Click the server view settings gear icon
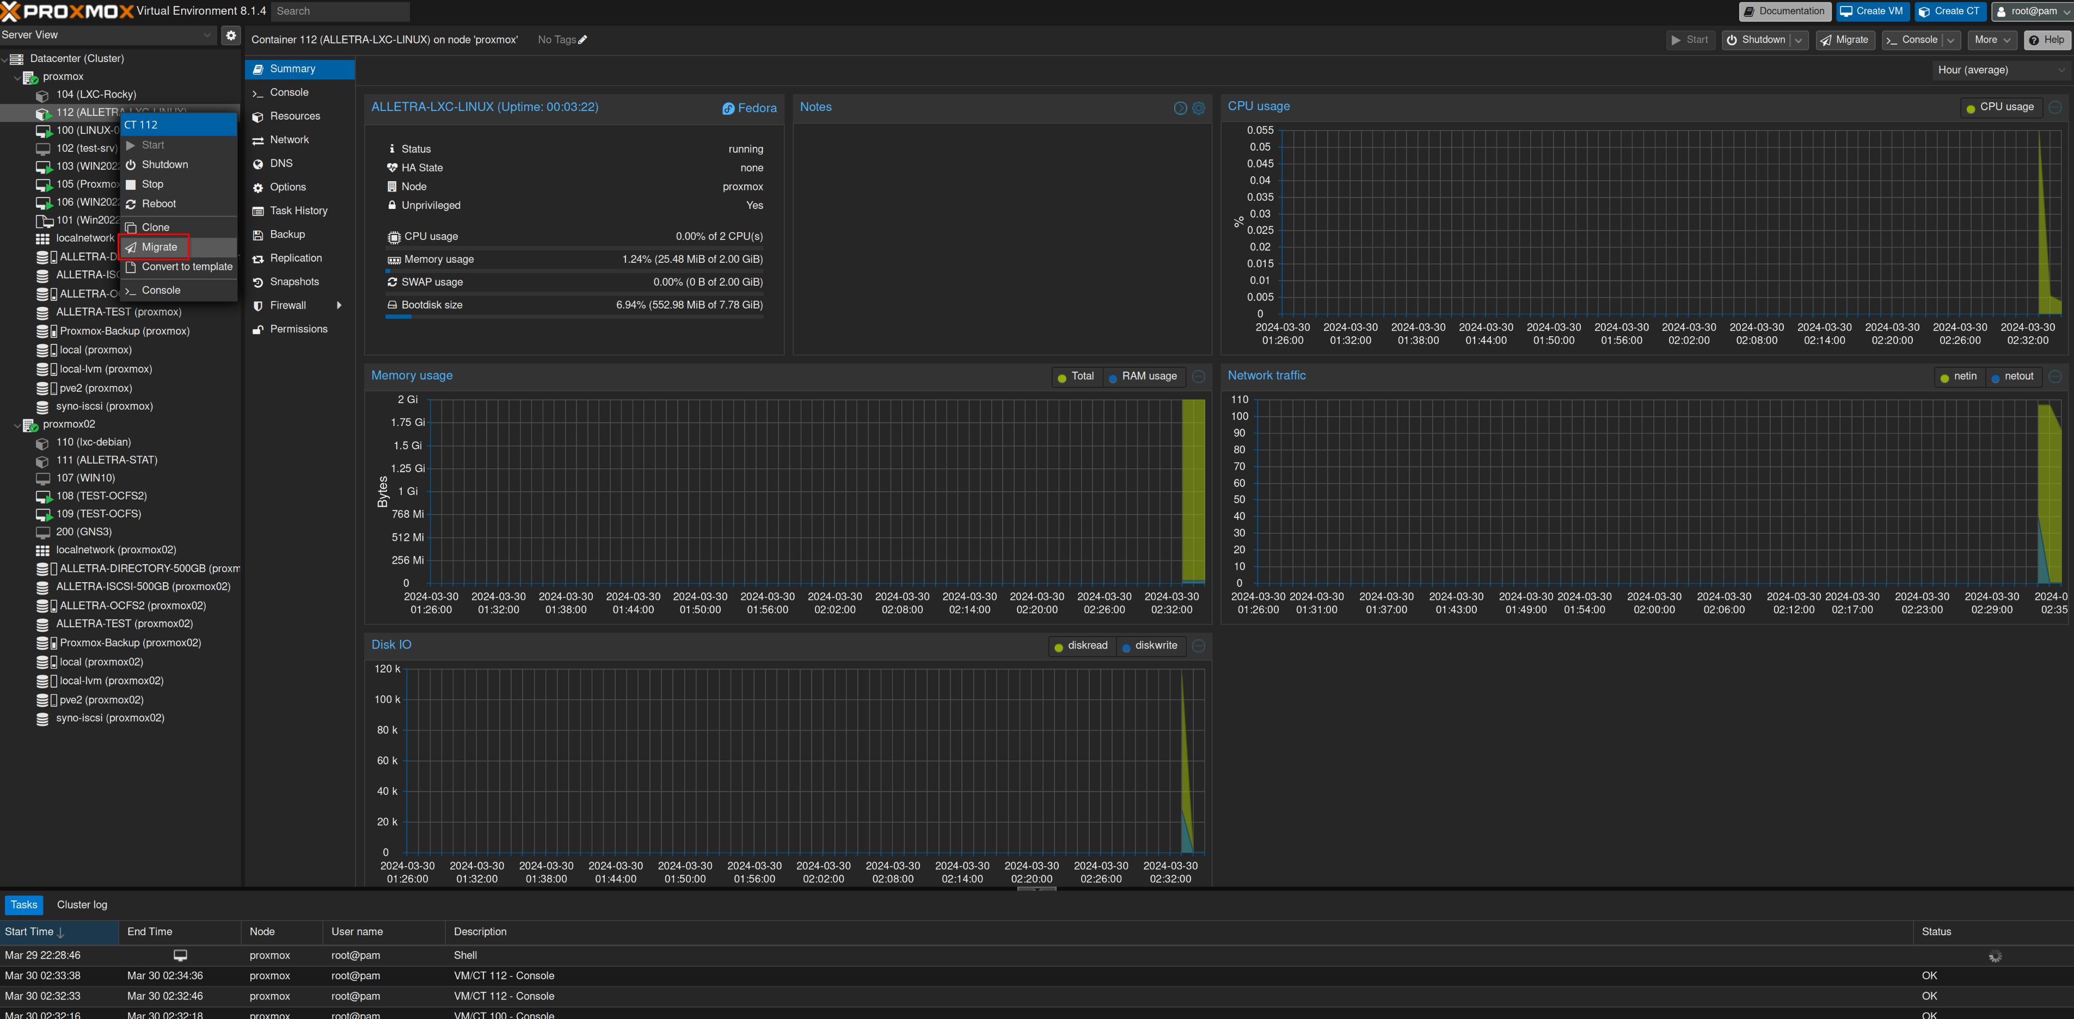This screenshot has height=1019, width=2074. click(231, 35)
